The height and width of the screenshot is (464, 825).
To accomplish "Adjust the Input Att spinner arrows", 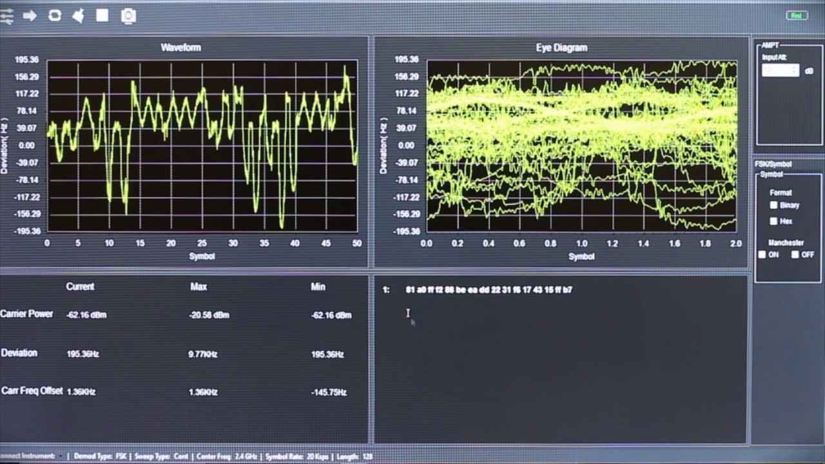I will [x=795, y=70].
